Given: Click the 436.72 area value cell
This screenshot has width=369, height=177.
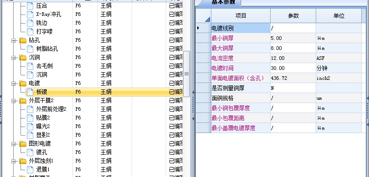Looking at the screenshot, I should 293,78.
